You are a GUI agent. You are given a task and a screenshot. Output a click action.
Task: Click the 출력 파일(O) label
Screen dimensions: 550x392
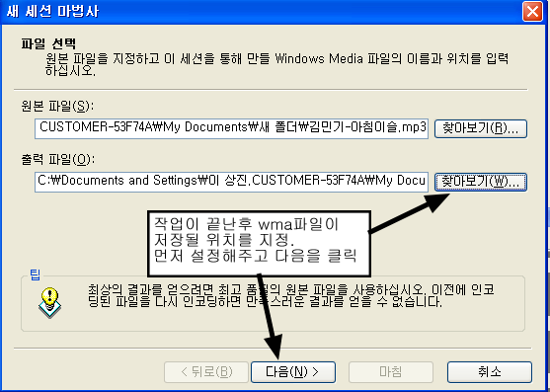point(58,160)
